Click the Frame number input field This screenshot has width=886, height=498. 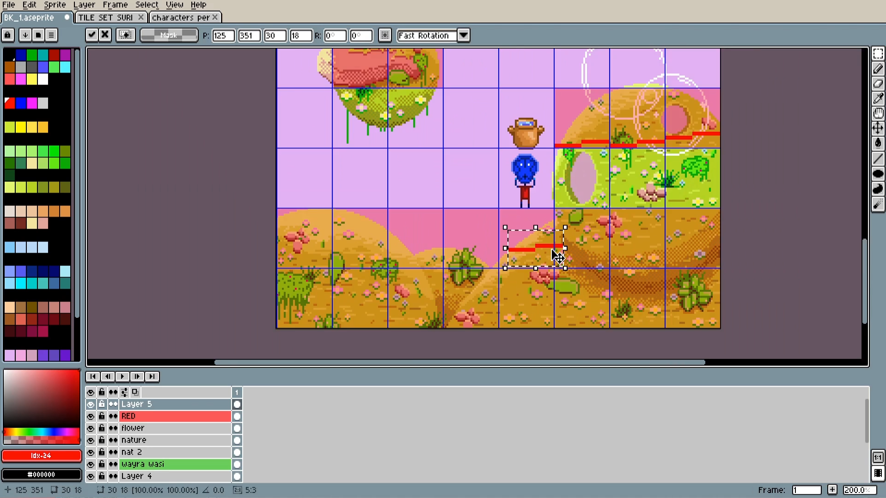[x=807, y=490]
